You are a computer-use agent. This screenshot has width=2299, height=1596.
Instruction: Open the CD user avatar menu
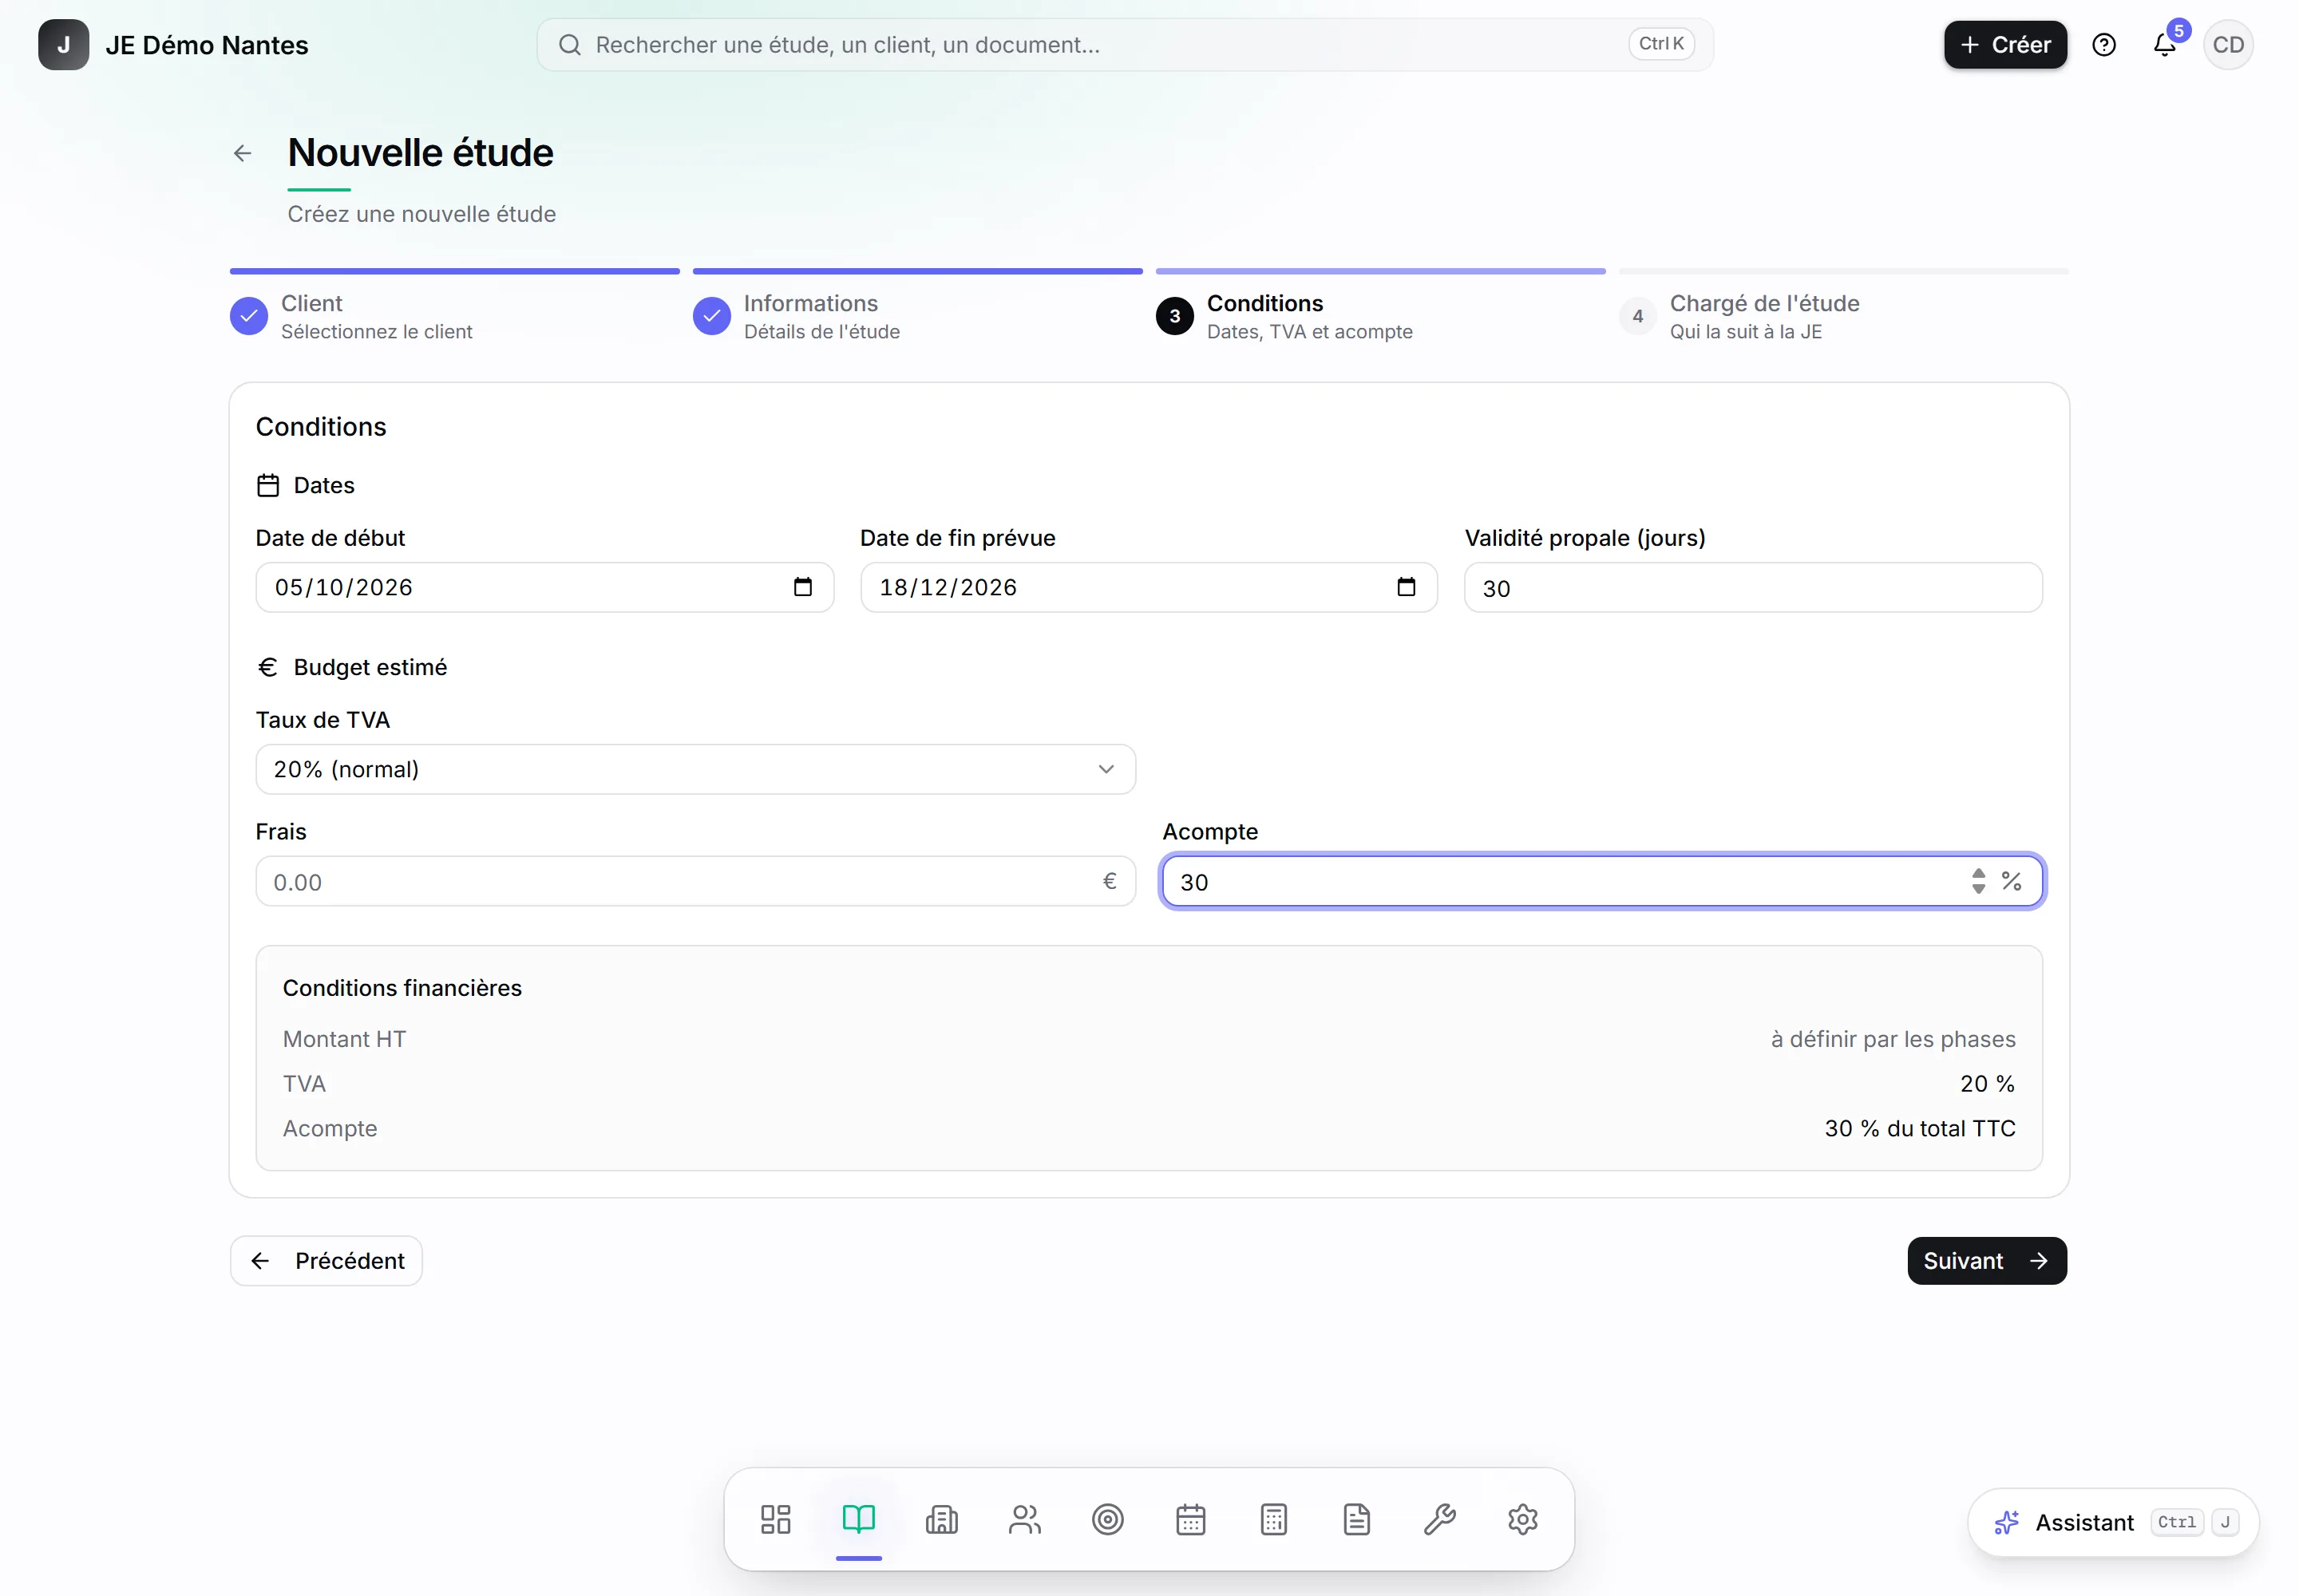point(2228,45)
